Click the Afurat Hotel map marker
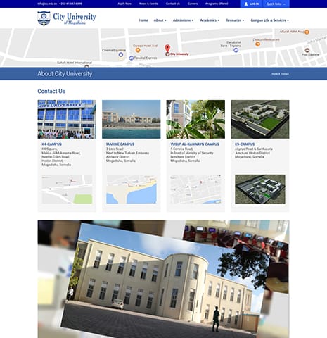The height and width of the screenshot is (338, 327). [x=307, y=32]
